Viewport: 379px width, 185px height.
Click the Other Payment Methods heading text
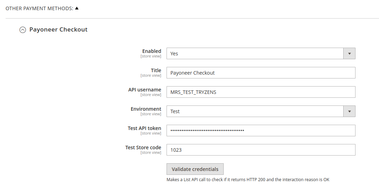coord(39,8)
